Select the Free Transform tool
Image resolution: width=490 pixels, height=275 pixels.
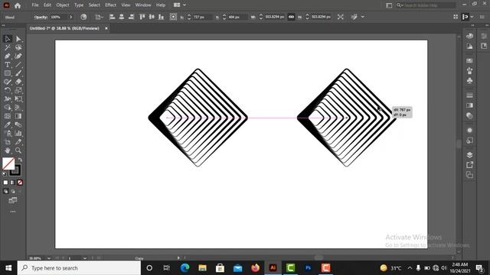coord(18,99)
